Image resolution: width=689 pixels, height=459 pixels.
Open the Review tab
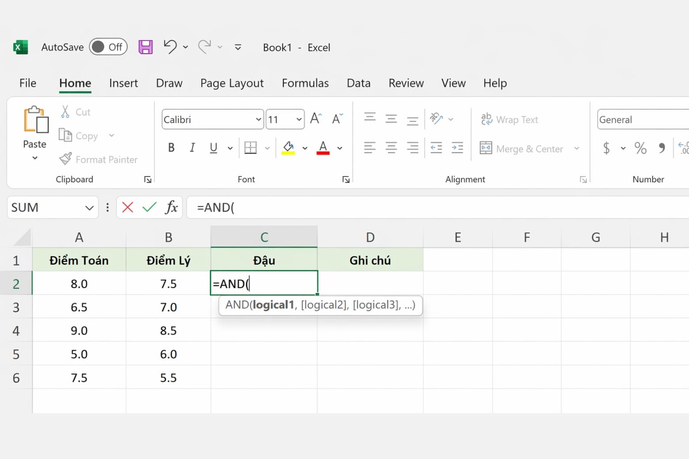pyautogui.click(x=406, y=83)
